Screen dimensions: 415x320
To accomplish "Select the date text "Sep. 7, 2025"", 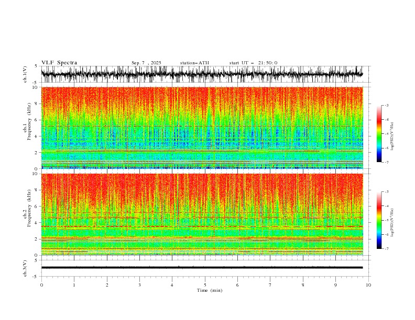I will (x=146, y=63).
